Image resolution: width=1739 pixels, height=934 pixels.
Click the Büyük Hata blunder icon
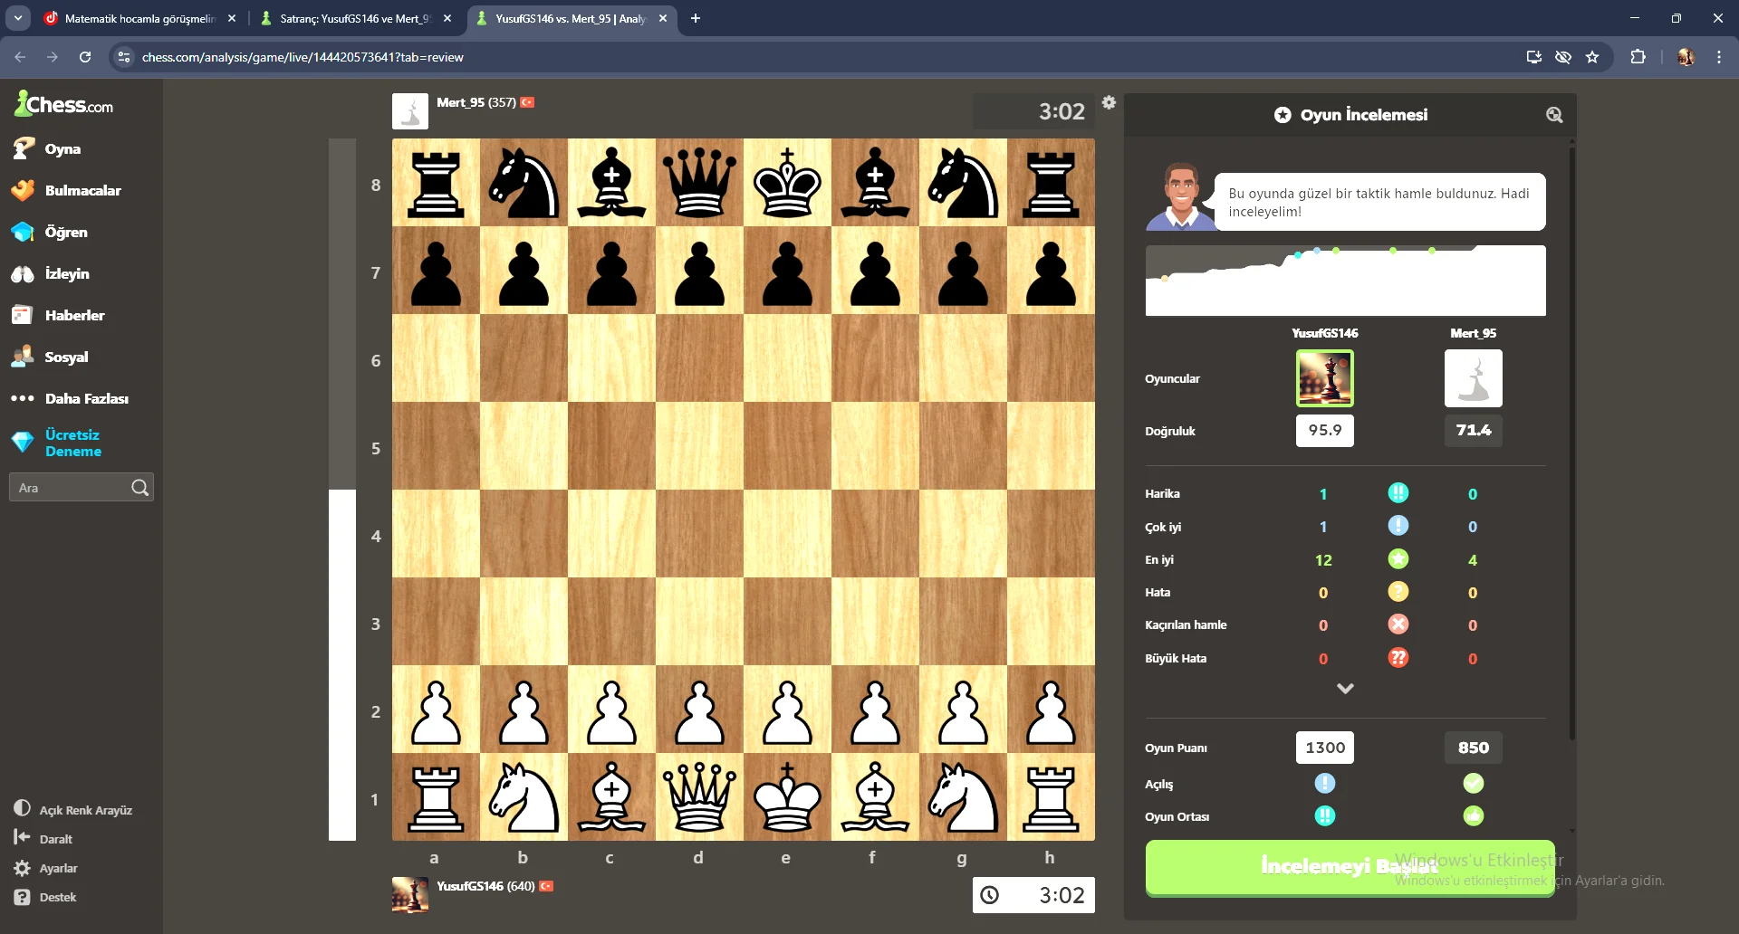pyautogui.click(x=1398, y=658)
